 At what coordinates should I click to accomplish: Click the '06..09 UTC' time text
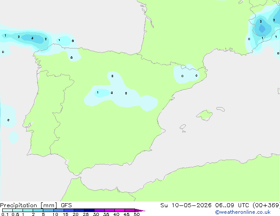point(232,205)
